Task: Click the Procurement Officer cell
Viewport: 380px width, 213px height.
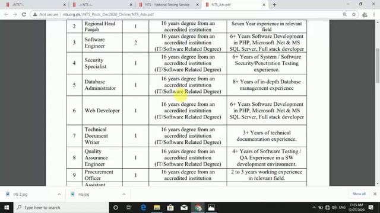Action: pyautogui.click(x=102, y=175)
